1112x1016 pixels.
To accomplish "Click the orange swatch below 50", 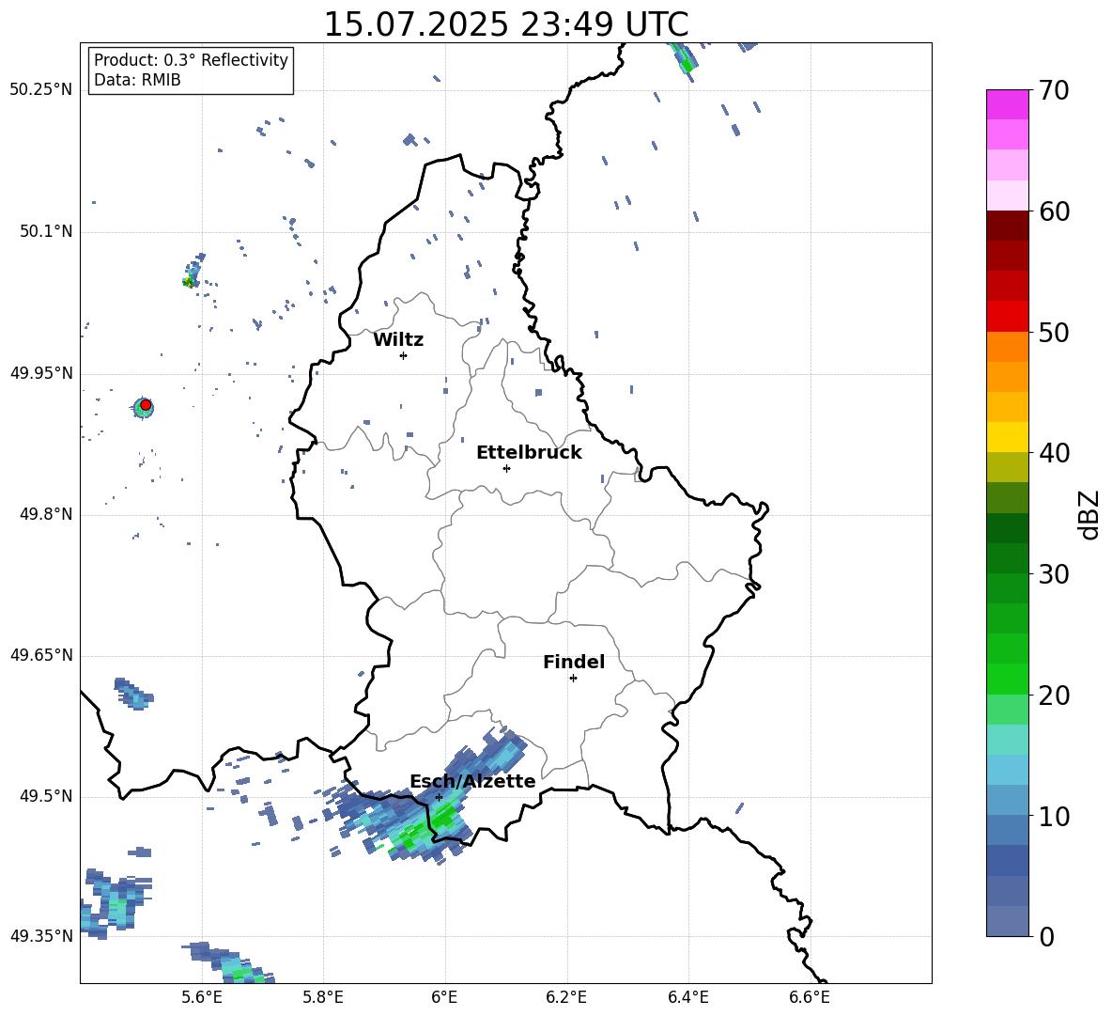I will pyautogui.click(x=1007, y=347).
